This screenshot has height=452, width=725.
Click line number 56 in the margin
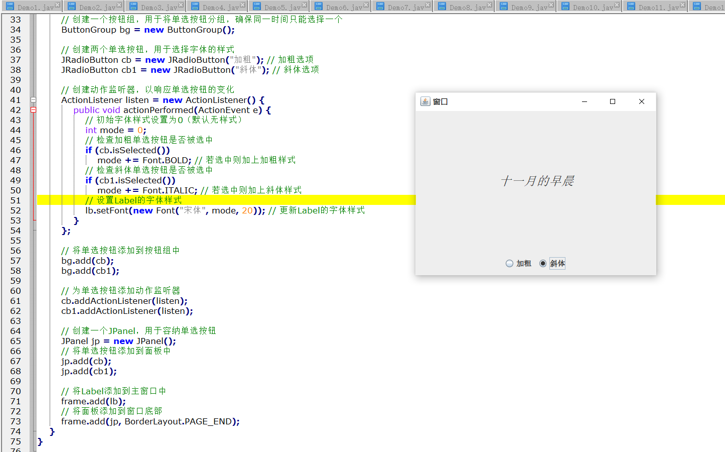[16, 251]
